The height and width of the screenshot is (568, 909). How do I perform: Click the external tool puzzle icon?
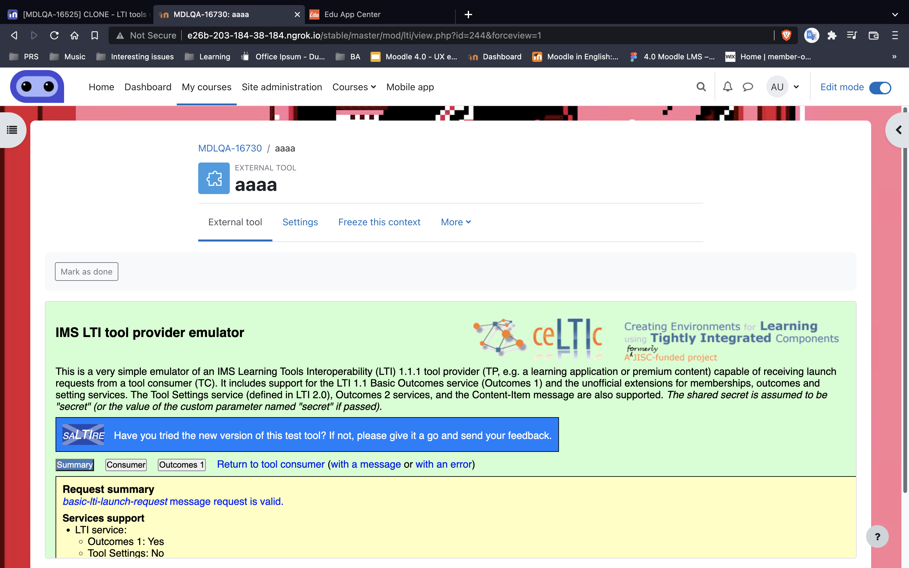[214, 178]
